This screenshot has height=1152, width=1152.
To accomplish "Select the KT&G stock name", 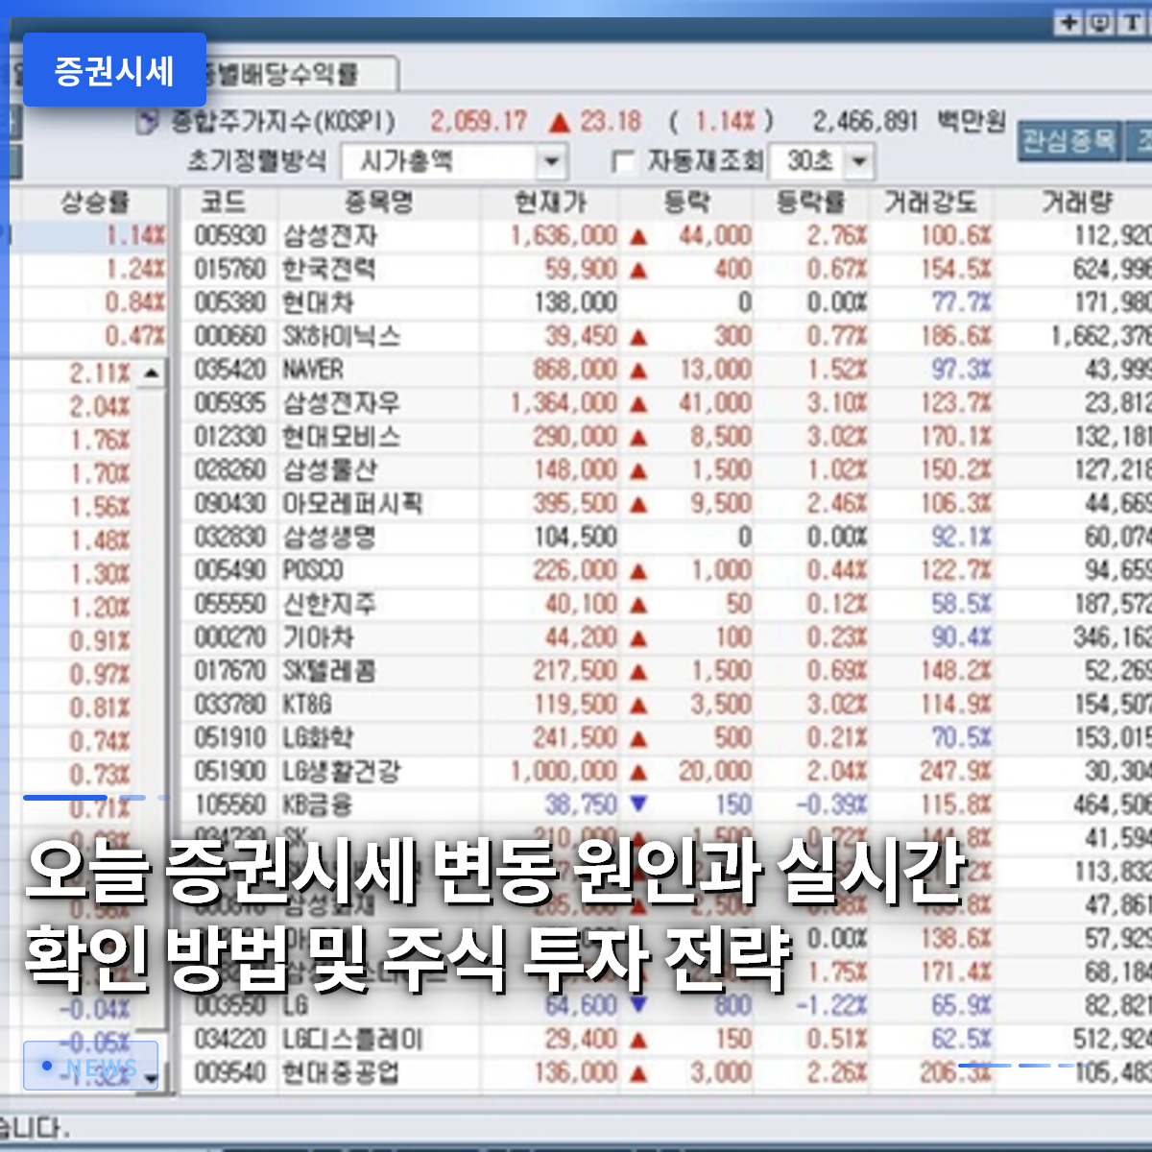I will [307, 704].
